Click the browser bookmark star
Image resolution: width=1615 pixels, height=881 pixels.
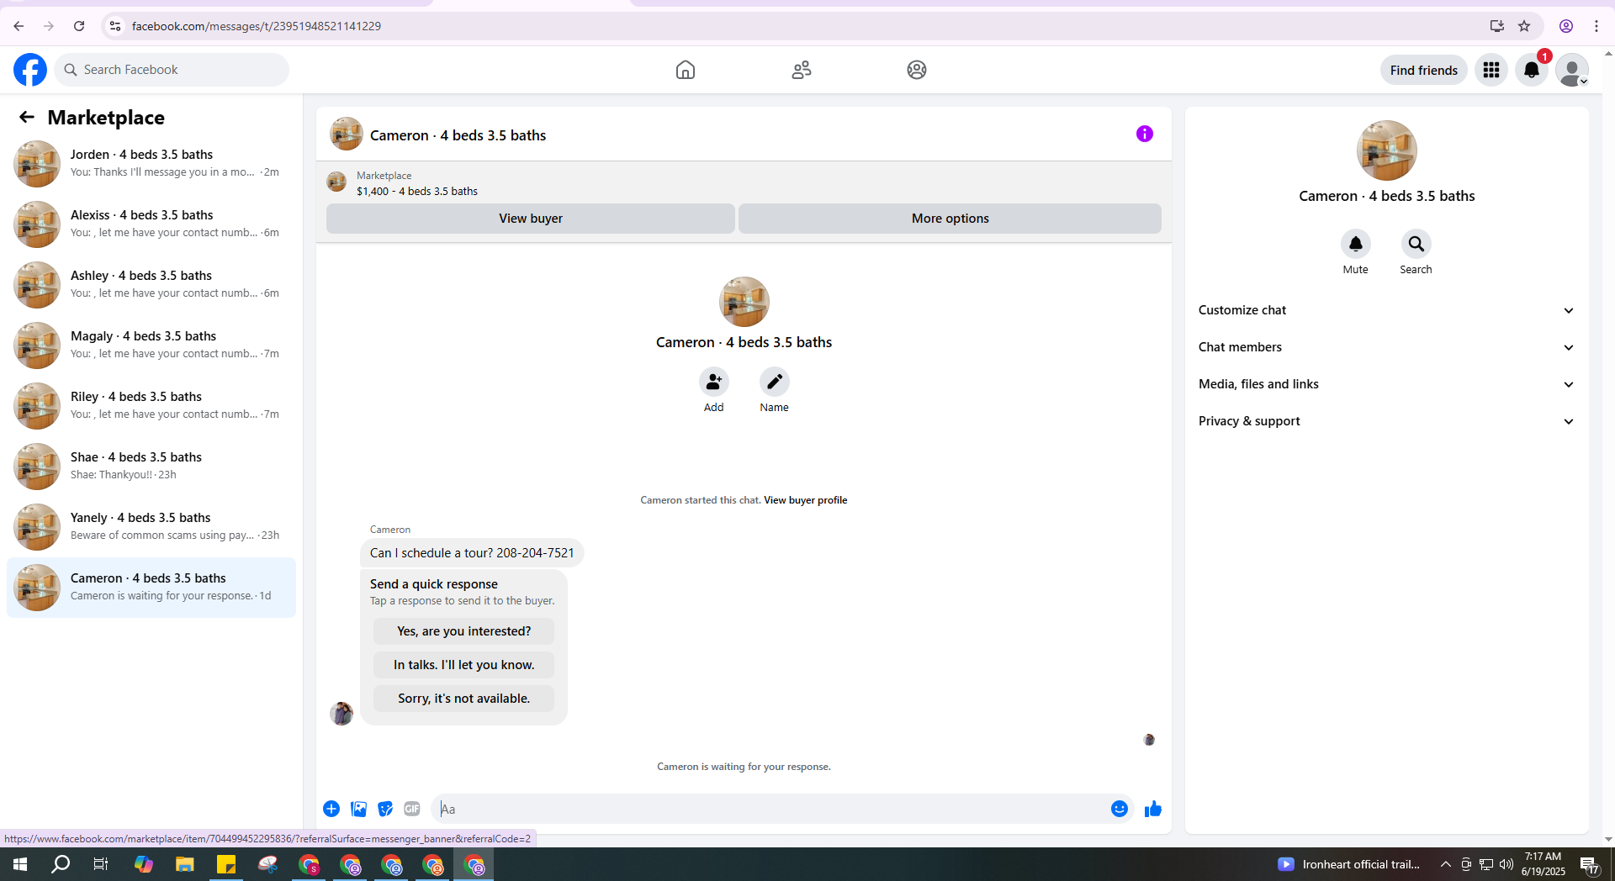[1524, 26]
